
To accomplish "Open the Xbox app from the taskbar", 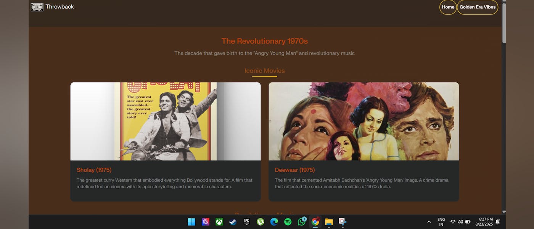I will click(219, 222).
